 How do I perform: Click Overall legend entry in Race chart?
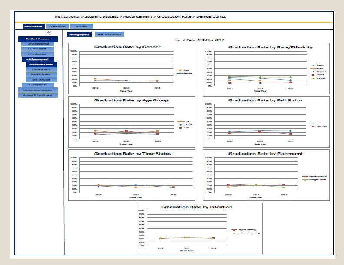(x=318, y=78)
